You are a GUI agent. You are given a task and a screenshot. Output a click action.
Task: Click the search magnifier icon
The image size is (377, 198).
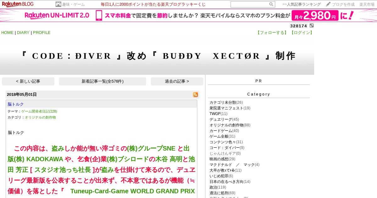[x=271, y=4]
